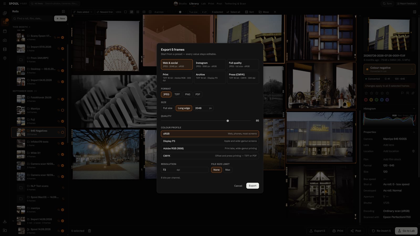This screenshot has height=236, width=420.
Task: Click the Quality slider handle
Action: coord(228,121)
